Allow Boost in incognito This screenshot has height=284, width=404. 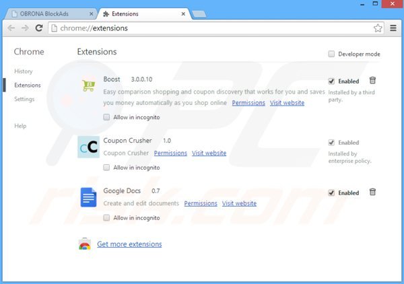(x=106, y=117)
